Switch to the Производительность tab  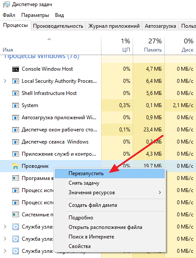click(58, 26)
